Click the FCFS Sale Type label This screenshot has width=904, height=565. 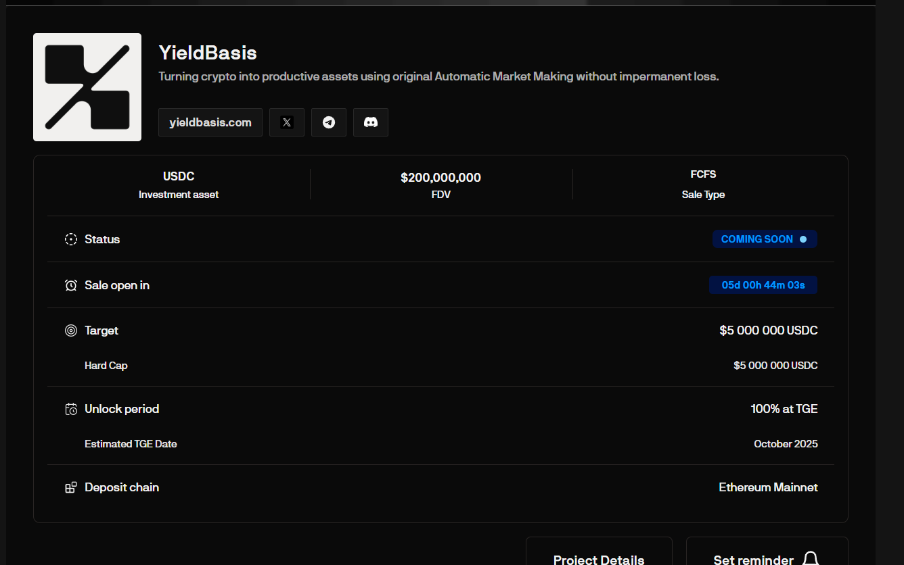click(703, 174)
